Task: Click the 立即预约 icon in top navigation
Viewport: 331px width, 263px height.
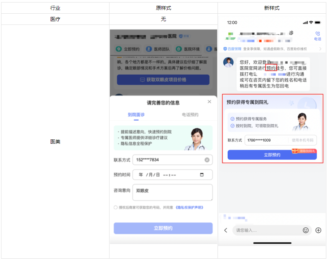Action: 119,49
